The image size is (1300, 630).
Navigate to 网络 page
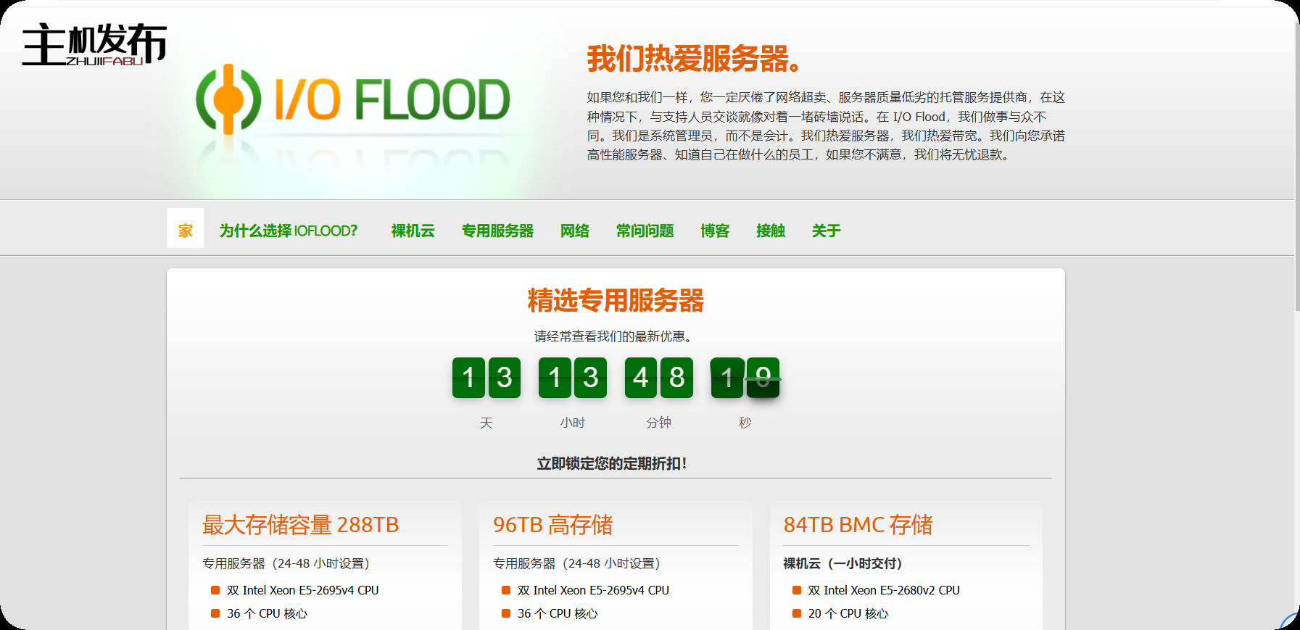574,231
